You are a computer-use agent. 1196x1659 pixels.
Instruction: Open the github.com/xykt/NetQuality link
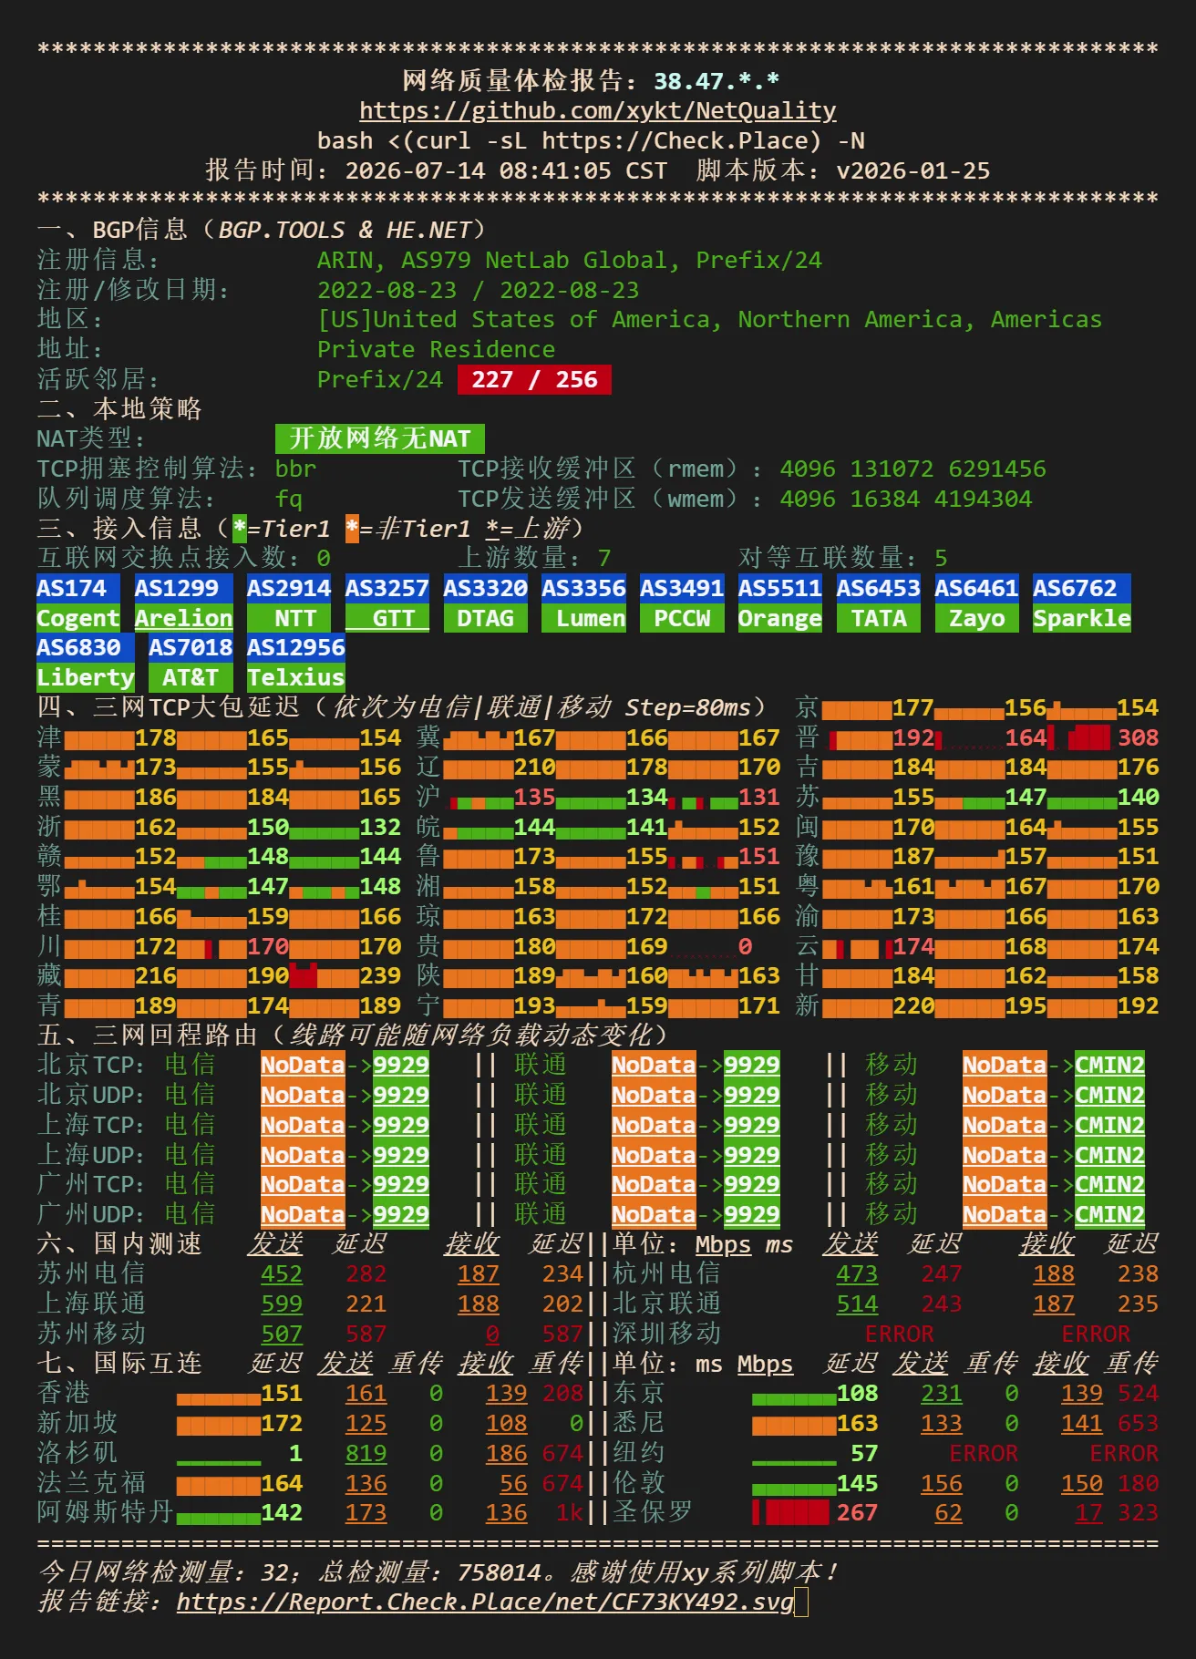tap(598, 110)
